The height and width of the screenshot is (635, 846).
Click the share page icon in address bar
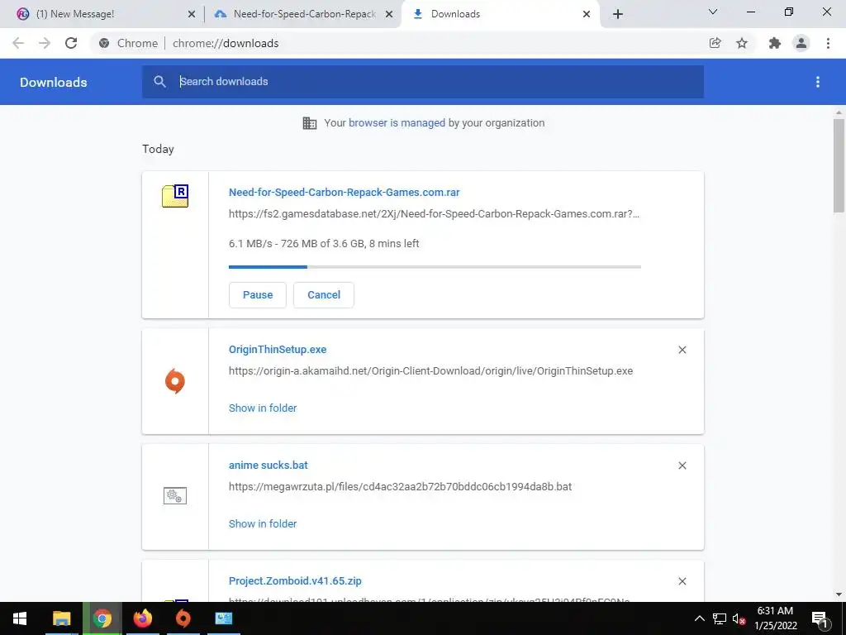(715, 43)
